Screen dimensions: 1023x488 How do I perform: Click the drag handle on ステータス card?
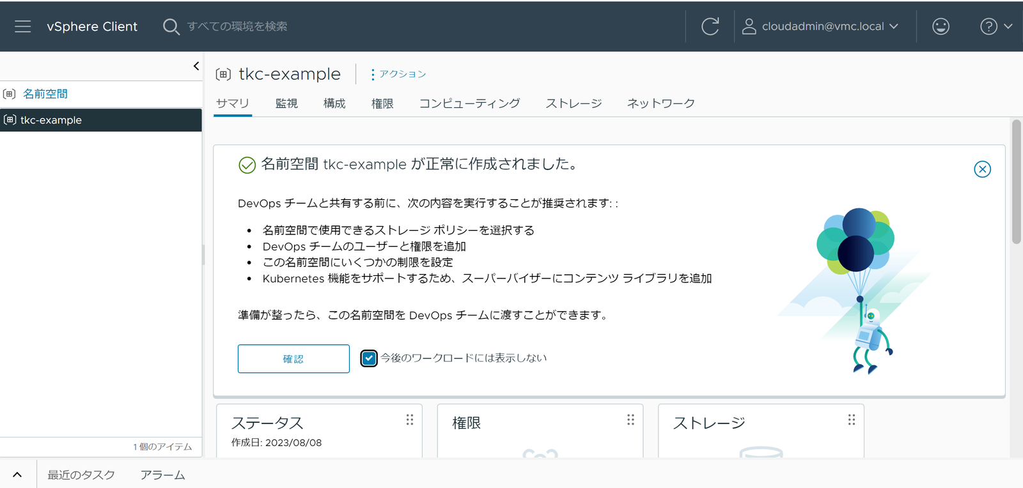(x=410, y=420)
